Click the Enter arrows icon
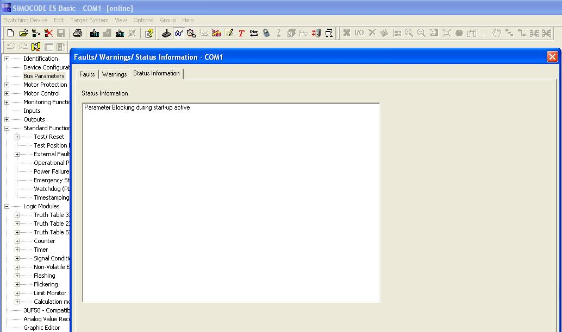Image resolution: width=562 pixels, height=332 pixels. pos(254,33)
